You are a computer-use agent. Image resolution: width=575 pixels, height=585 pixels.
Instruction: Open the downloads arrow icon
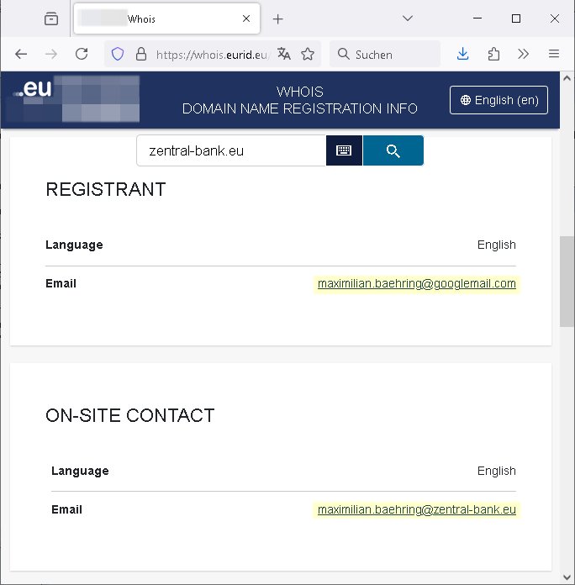(x=462, y=54)
